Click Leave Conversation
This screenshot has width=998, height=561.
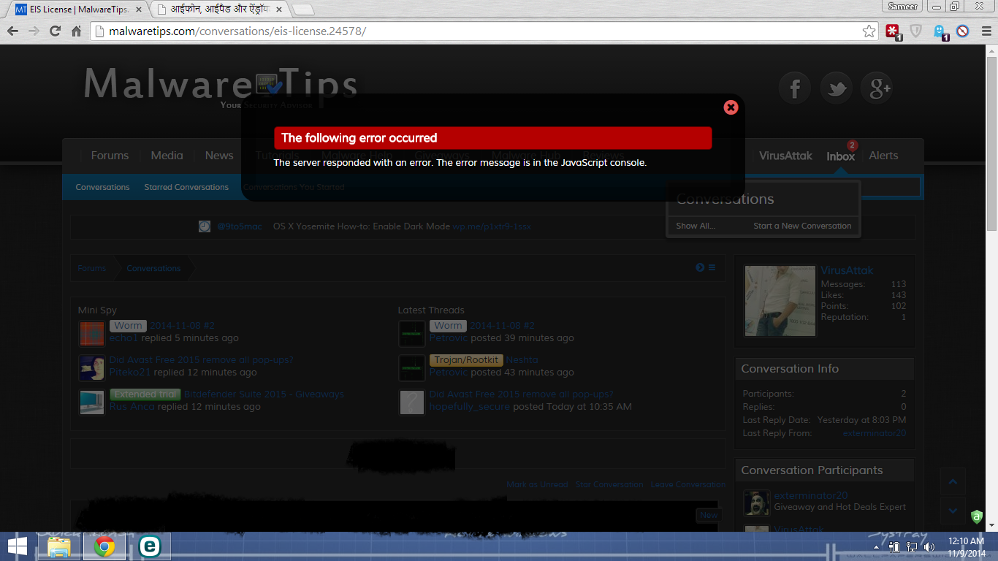pos(687,484)
